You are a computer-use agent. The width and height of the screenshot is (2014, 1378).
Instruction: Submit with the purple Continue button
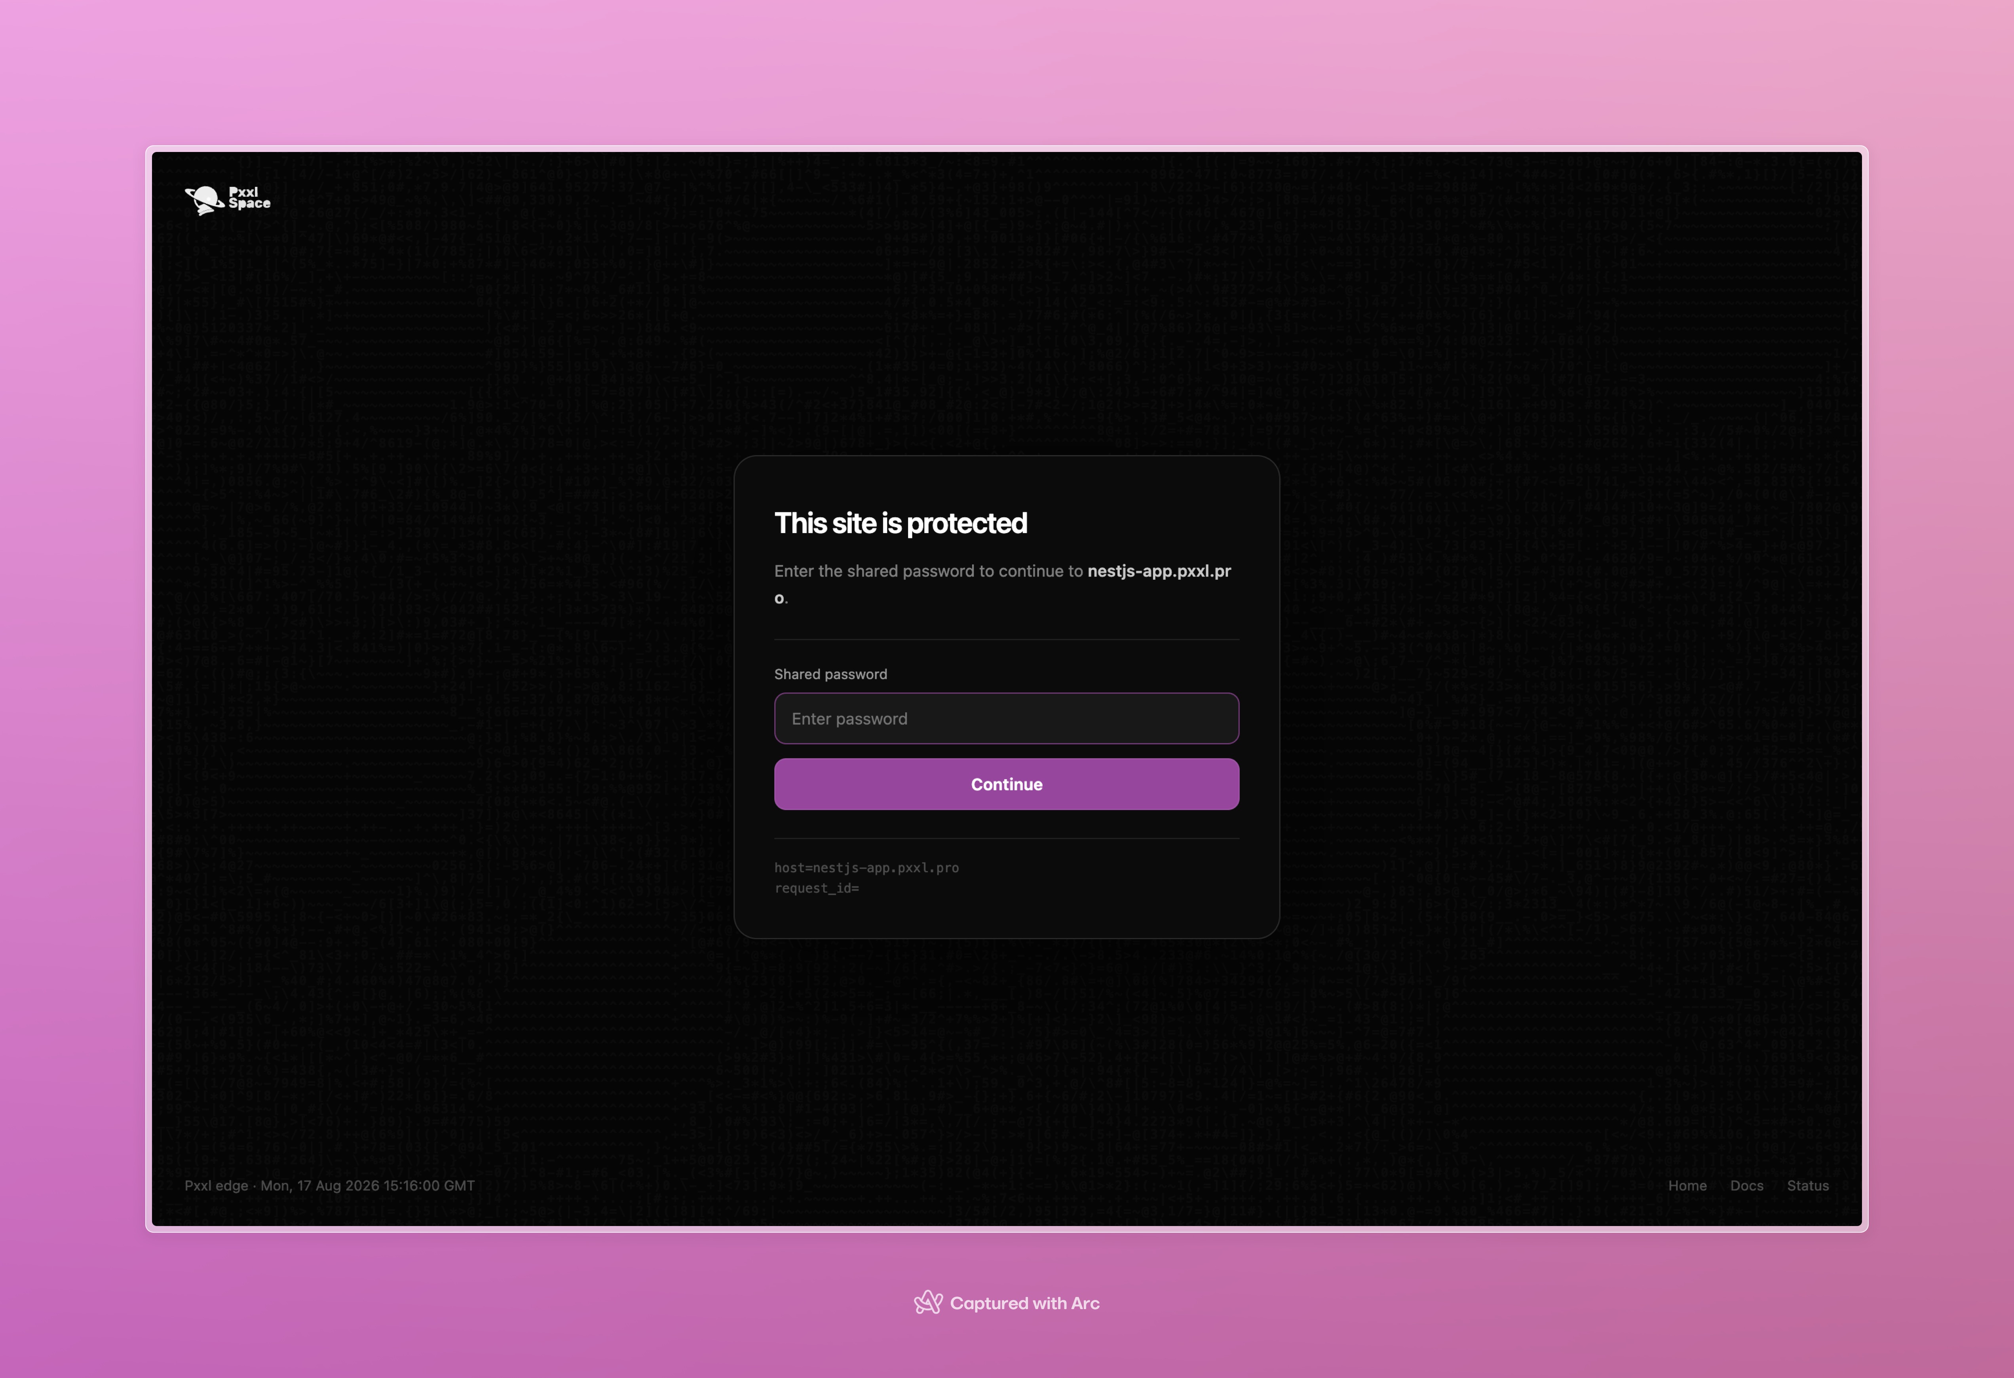click(1006, 784)
